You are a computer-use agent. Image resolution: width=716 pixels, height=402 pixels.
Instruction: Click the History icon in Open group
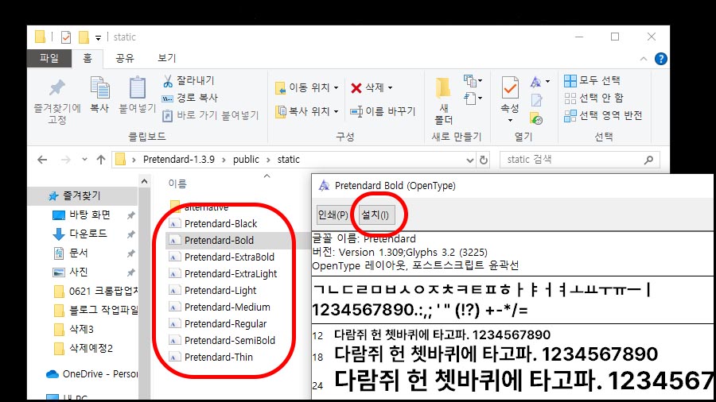click(x=536, y=118)
